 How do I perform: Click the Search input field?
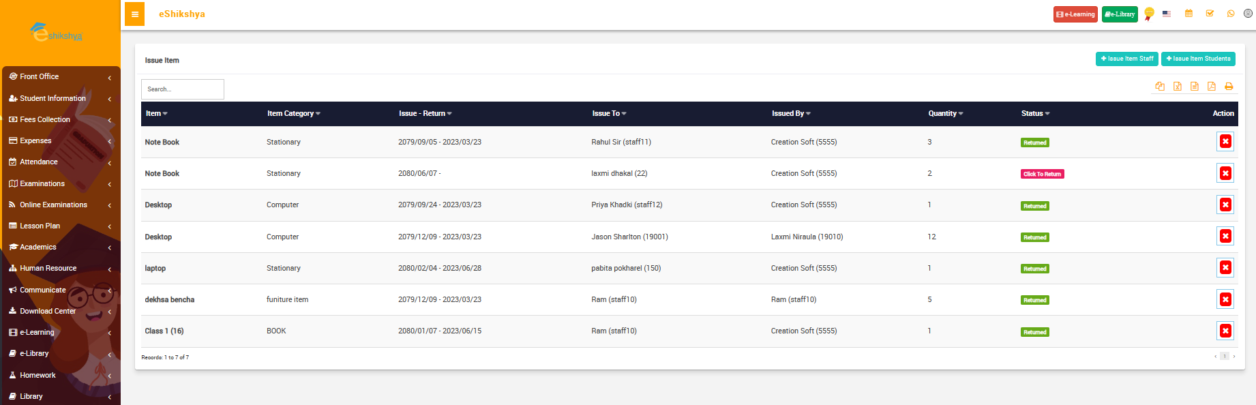point(183,89)
